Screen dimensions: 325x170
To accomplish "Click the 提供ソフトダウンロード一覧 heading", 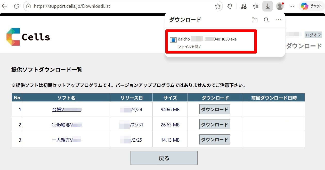I will [x=47, y=70].
